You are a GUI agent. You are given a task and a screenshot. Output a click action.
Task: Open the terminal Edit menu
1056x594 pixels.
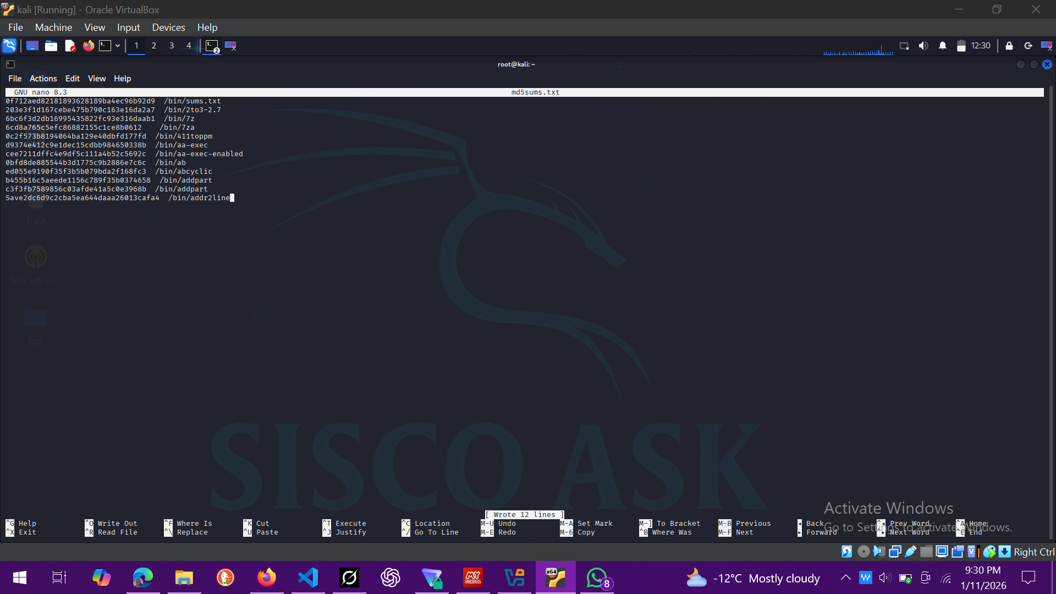pyautogui.click(x=72, y=79)
